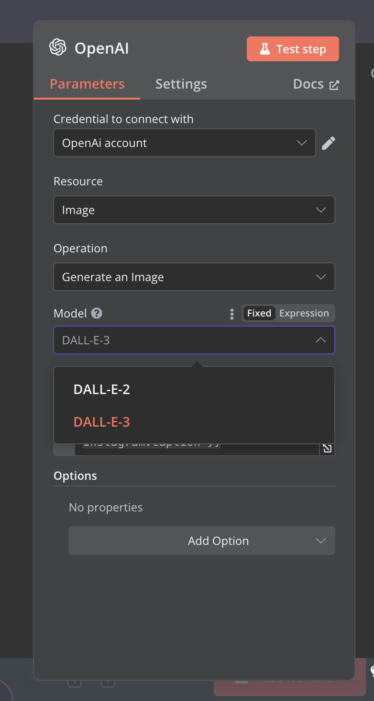Run the Test step button
The width and height of the screenshot is (374, 701).
[x=293, y=49]
